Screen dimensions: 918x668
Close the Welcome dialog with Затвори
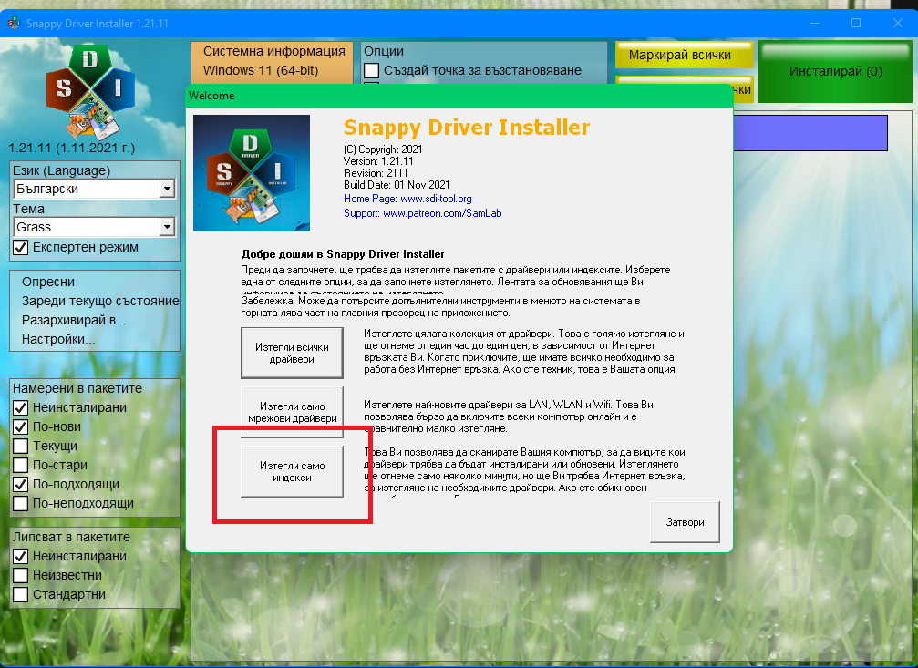tap(685, 522)
